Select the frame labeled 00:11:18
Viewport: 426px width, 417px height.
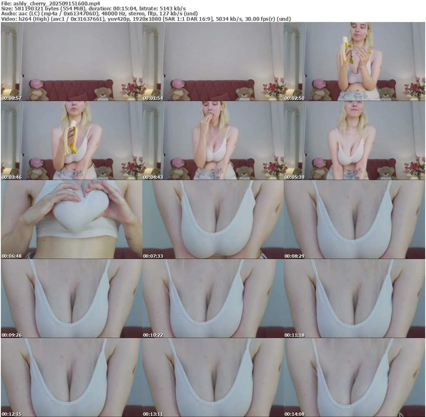click(354, 299)
